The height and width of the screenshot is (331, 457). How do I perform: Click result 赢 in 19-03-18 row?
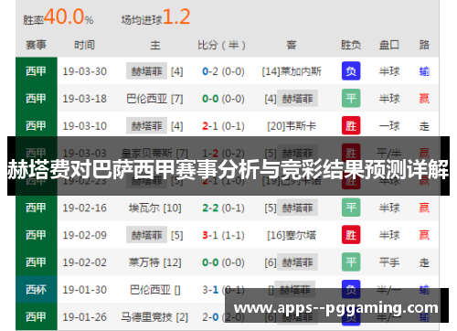click(x=424, y=99)
